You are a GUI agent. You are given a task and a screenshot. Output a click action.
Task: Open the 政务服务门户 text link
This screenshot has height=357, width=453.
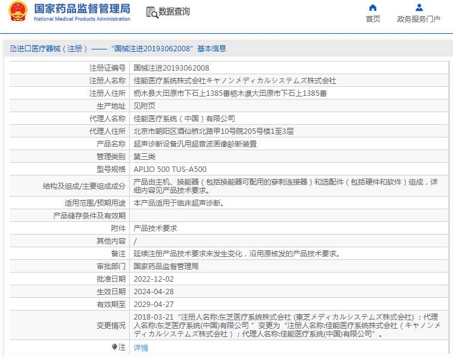(419, 19)
